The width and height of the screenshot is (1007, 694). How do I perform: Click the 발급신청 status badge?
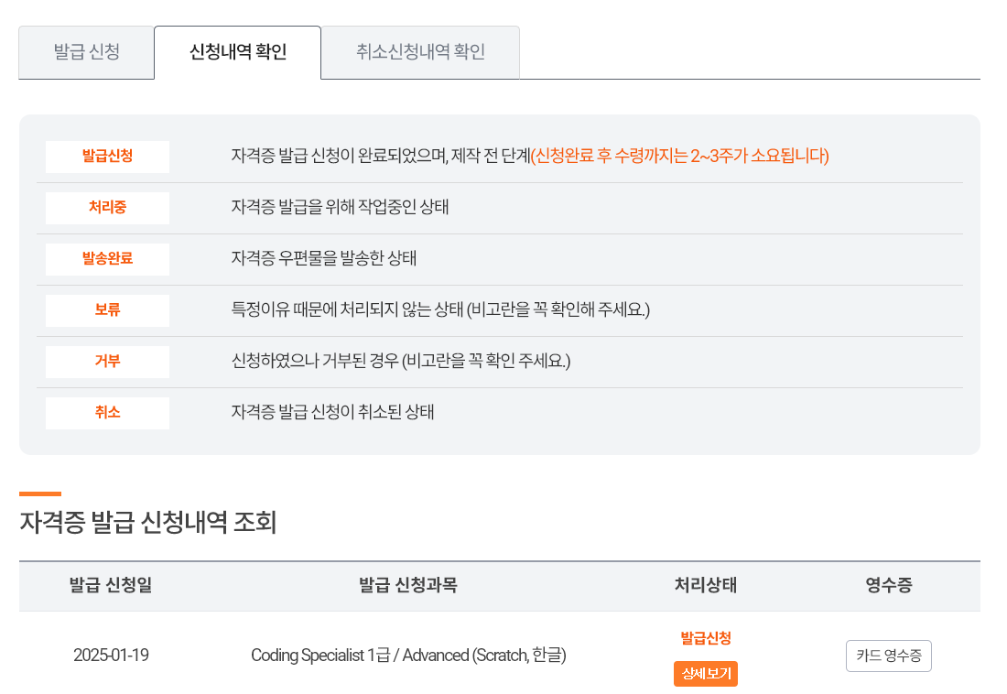tap(107, 157)
